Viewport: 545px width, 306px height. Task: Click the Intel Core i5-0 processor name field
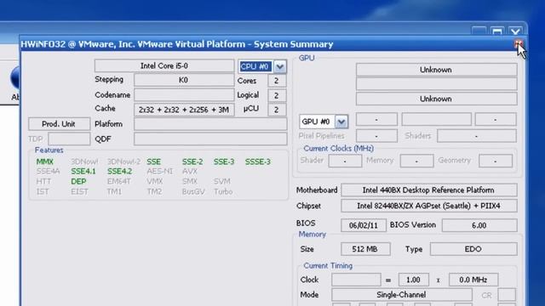coord(164,65)
